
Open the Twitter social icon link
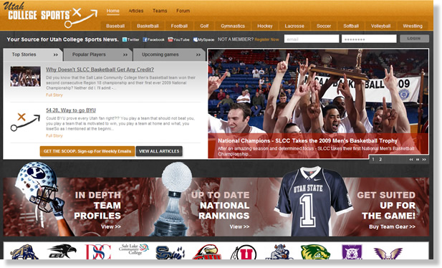tap(130, 39)
